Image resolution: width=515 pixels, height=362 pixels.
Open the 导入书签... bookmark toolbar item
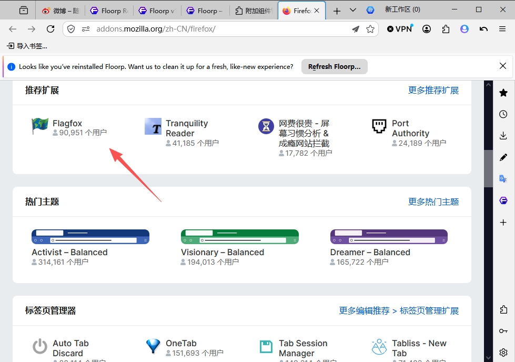click(x=27, y=46)
